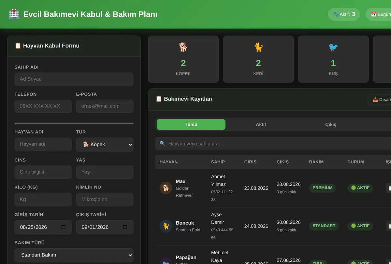This screenshot has height=264, width=391.
Task: Click the name Boncuk in the table
Action: pyautogui.click(x=185, y=223)
